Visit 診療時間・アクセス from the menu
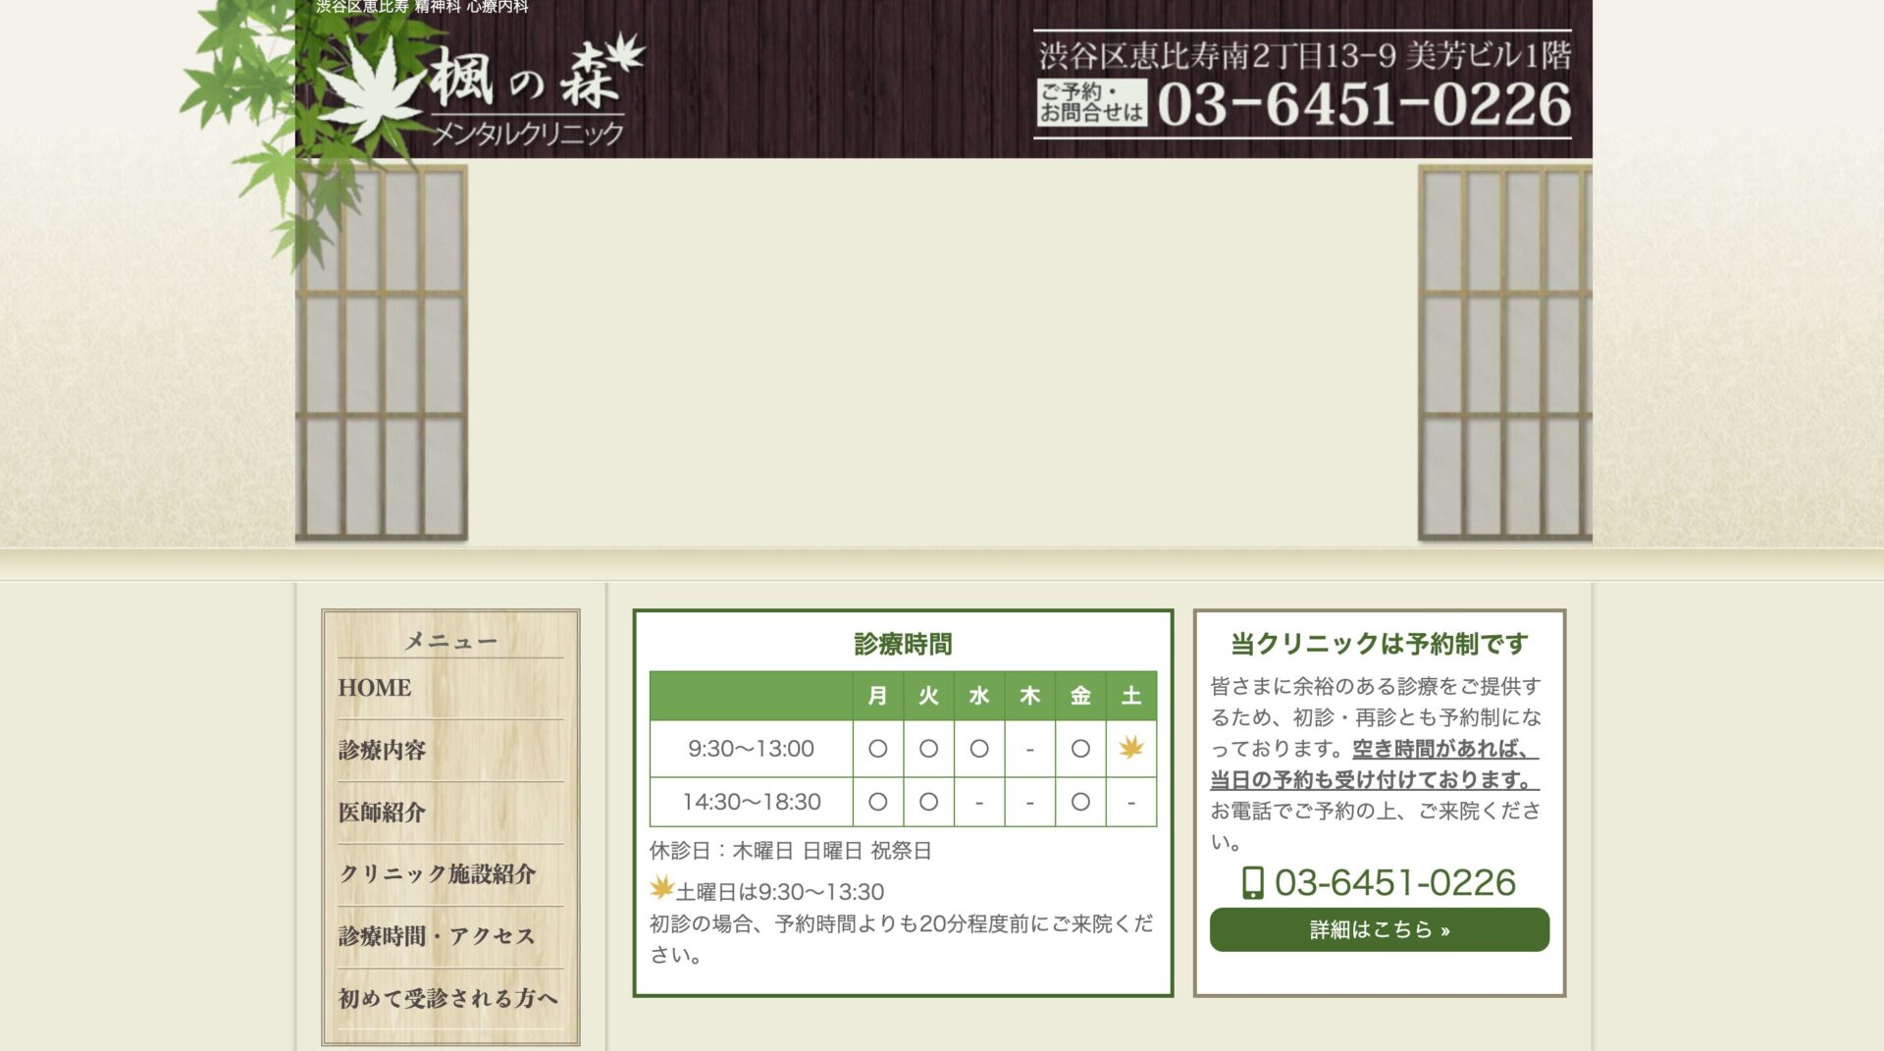 coord(434,936)
